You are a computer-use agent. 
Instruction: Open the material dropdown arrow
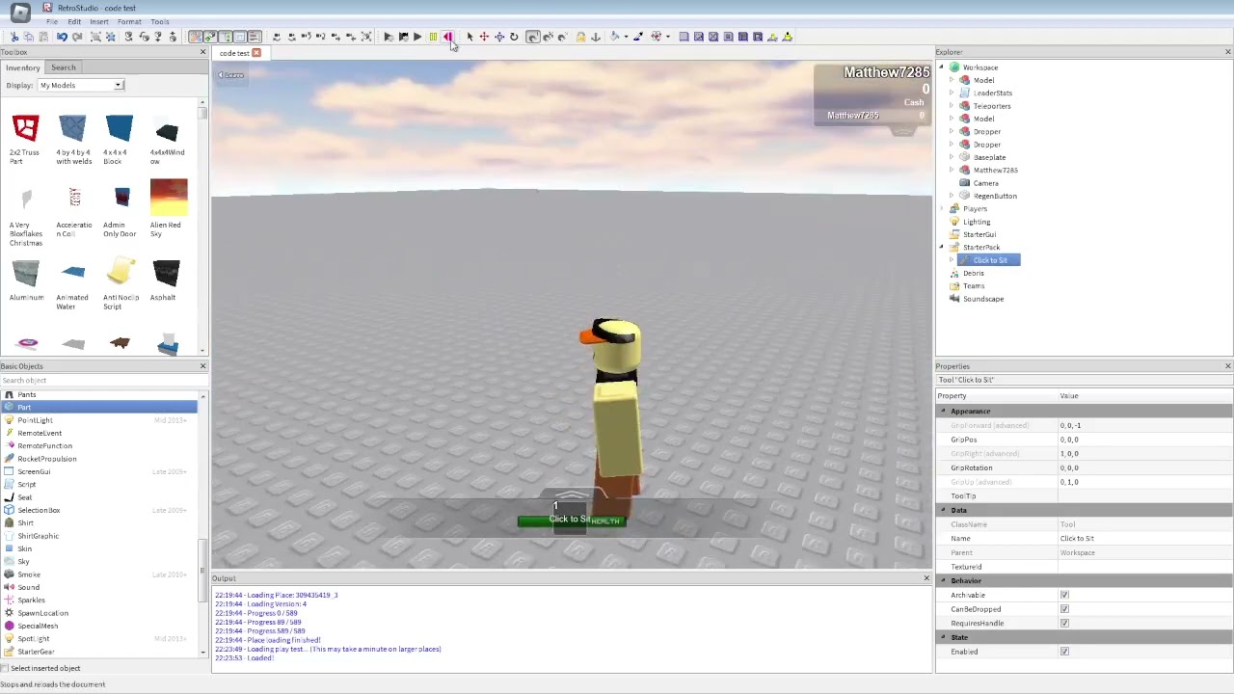pos(668,37)
